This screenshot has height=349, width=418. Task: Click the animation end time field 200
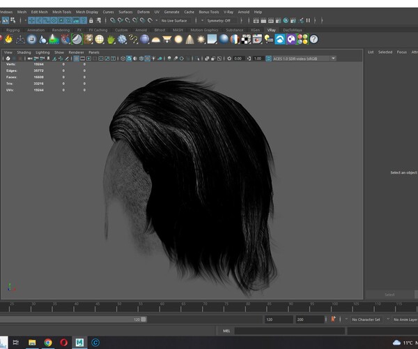coord(309,320)
